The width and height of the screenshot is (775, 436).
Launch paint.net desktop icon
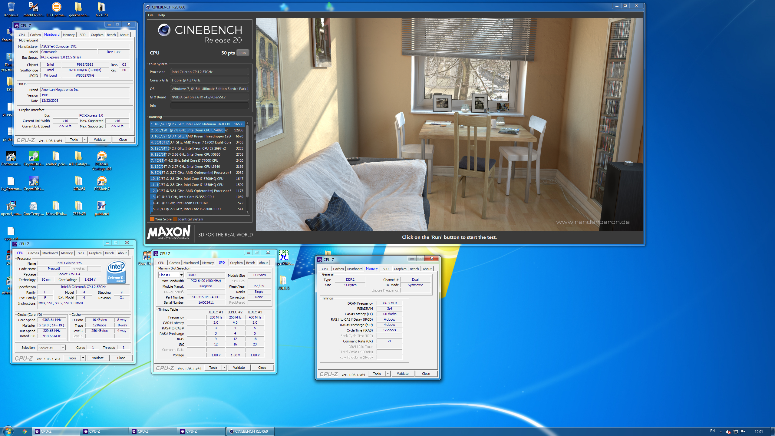pyautogui.click(x=102, y=208)
